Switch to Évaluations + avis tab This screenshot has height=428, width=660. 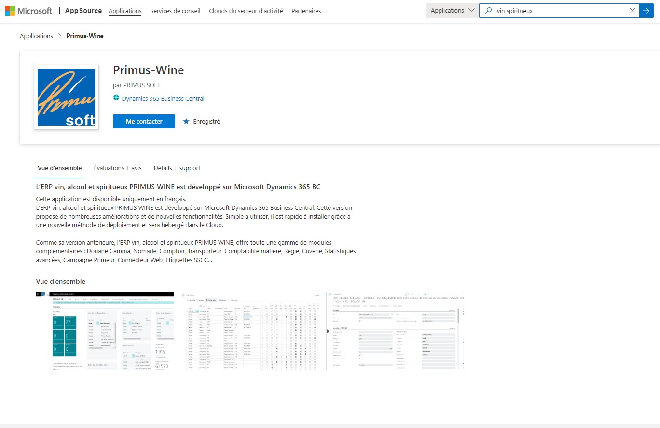coord(118,168)
